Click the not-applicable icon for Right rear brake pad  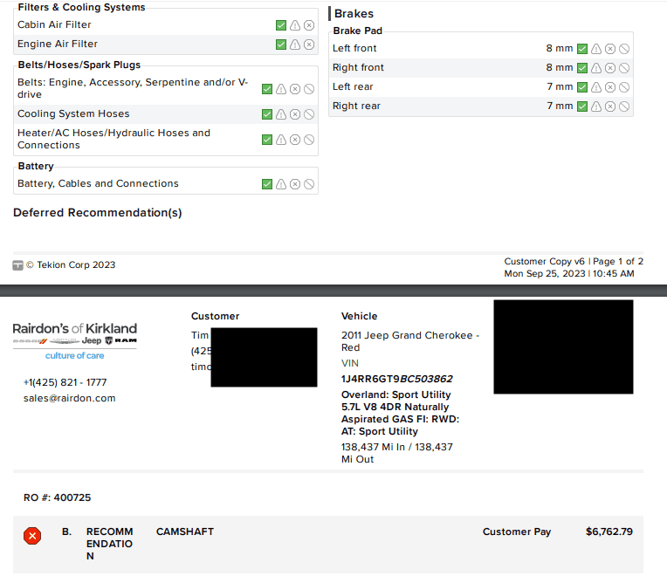pos(624,106)
